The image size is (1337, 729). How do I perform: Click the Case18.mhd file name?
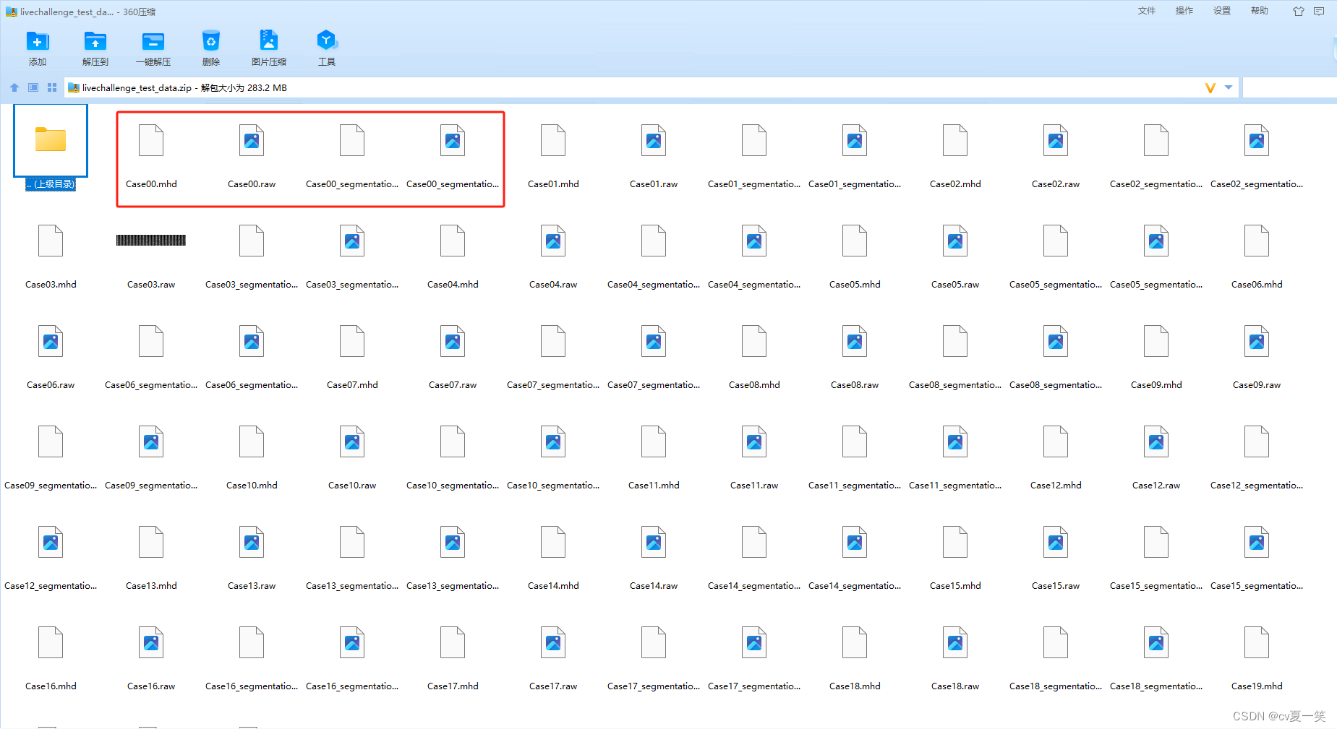click(x=855, y=686)
